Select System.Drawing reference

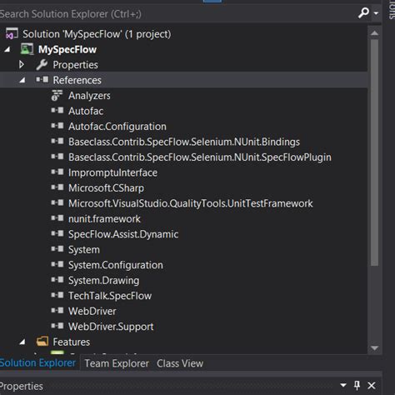(103, 281)
